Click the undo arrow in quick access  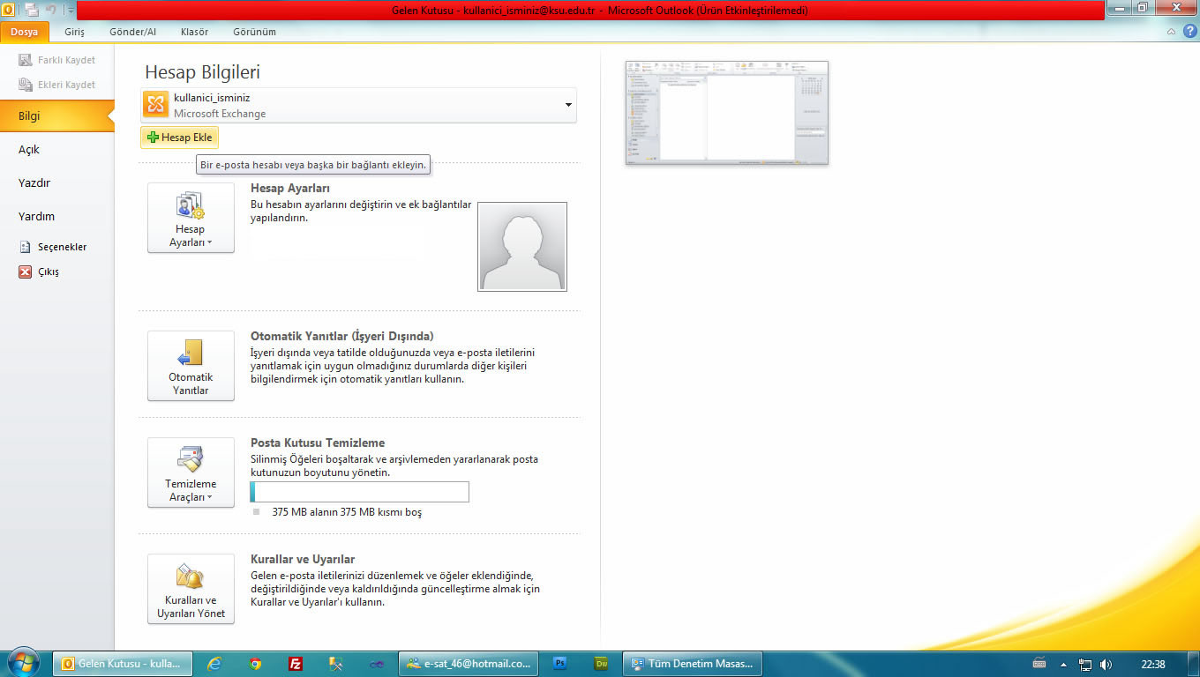coord(51,10)
